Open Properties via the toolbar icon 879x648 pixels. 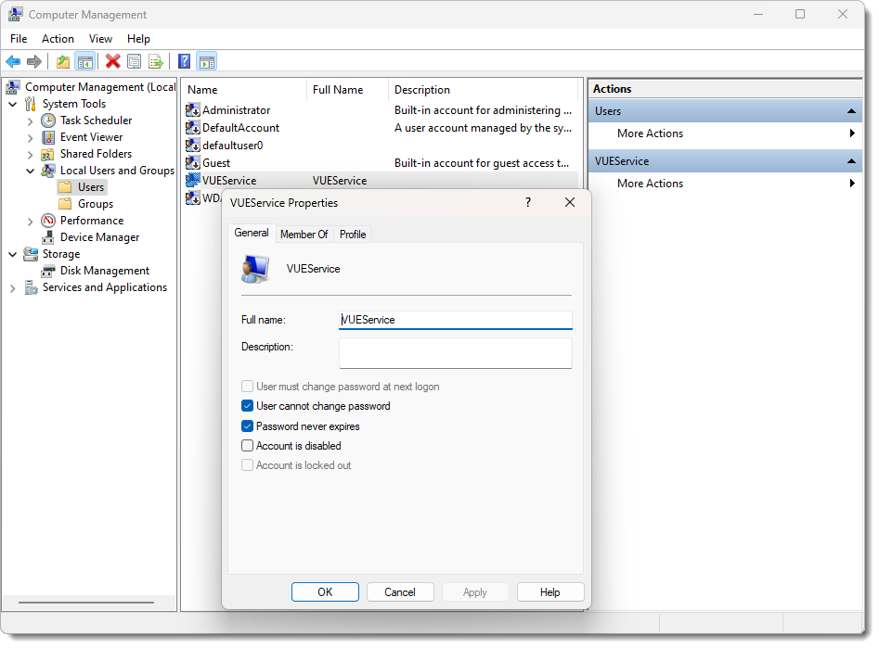coord(135,62)
